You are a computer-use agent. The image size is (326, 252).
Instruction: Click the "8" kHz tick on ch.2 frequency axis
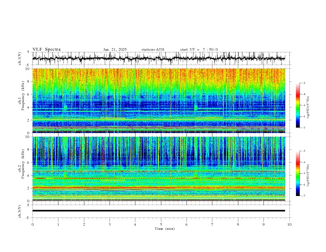(x=29, y=150)
